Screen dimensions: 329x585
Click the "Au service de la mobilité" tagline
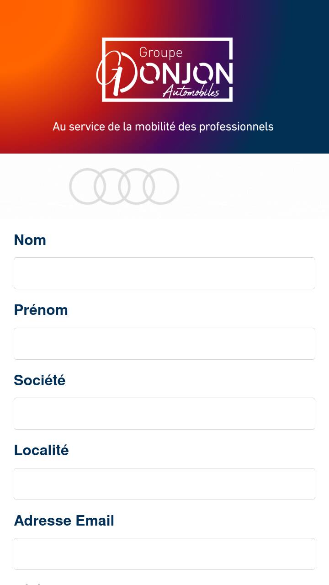[x=163, y=127]
